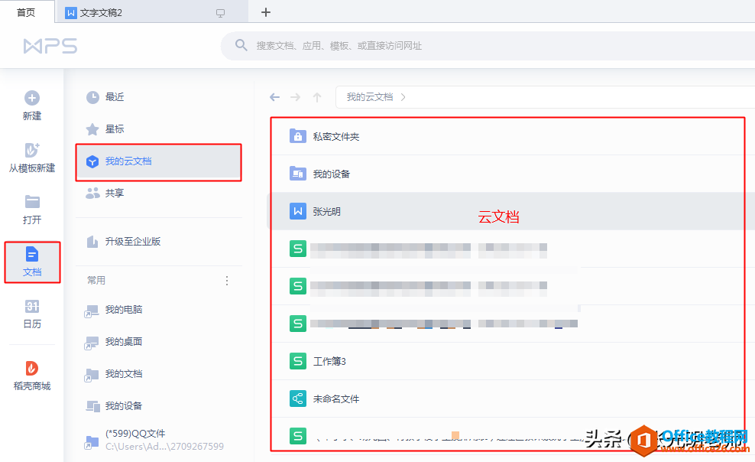
Task: Select 我的云文档 in navigation panel
Action: (x=159, y=162)
